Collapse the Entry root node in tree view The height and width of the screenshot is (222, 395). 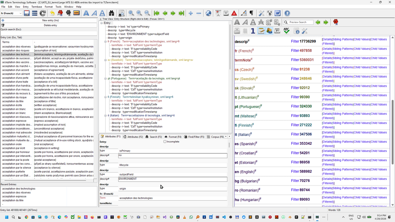click(x=102, y=23)
